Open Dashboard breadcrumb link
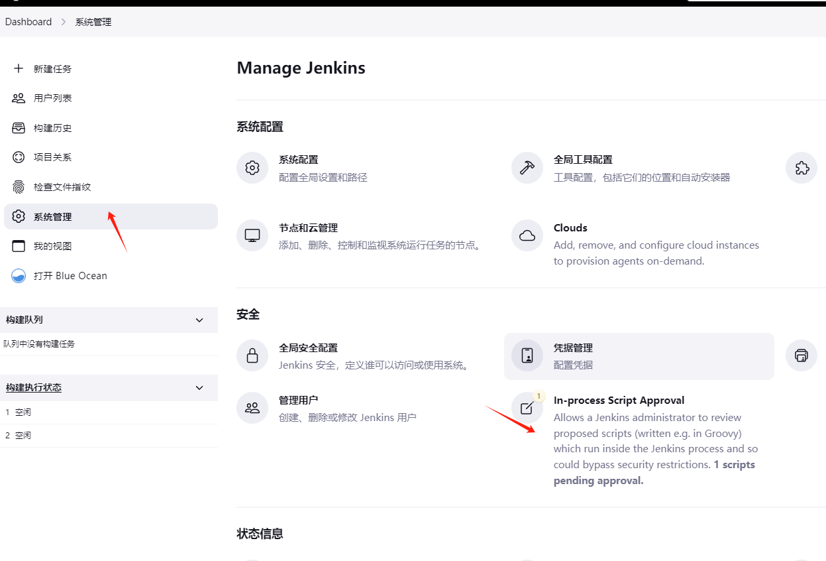This screenshot has width=826, height=561. [28, 22]
